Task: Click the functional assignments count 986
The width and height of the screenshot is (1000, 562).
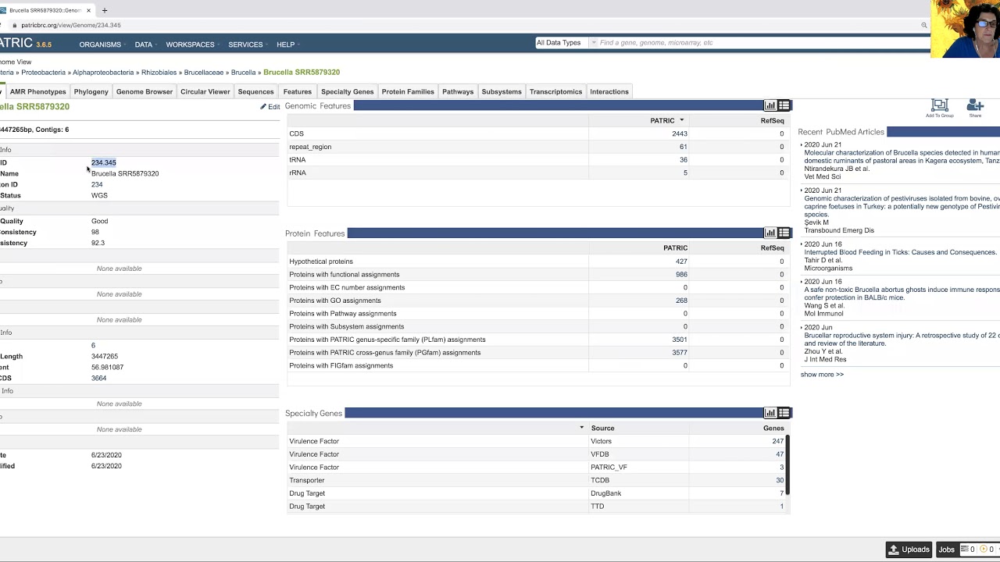Action: point(682,275)
